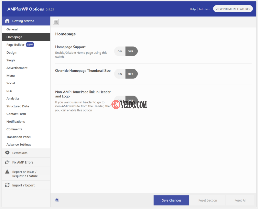
Task: Click the NEW badge beside Page Builder
Action: 30,45
